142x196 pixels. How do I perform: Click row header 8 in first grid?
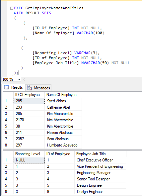(x=8, y=145)
